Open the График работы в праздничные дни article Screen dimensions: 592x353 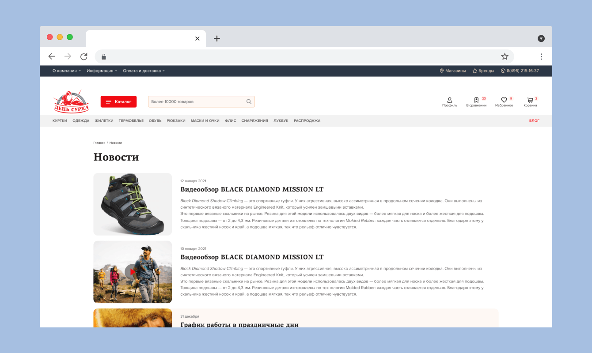pyautogui.click(x=239, y=324)
